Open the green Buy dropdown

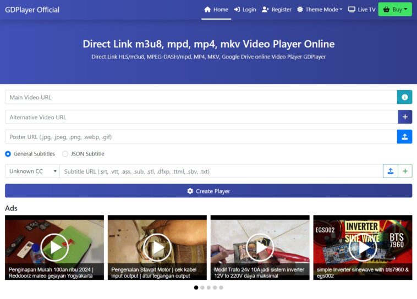[394, 9]
